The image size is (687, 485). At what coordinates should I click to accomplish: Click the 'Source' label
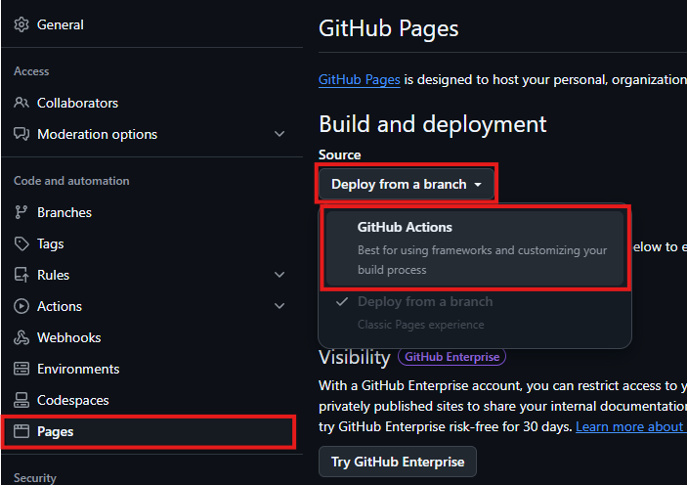coord(339,154)
